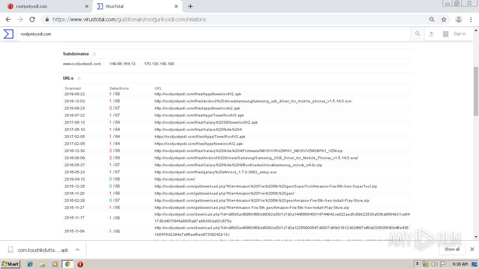Open the http TowelRootV3.apk URL
The height and width of the screenshot is (269, 479).
[199, 115]
